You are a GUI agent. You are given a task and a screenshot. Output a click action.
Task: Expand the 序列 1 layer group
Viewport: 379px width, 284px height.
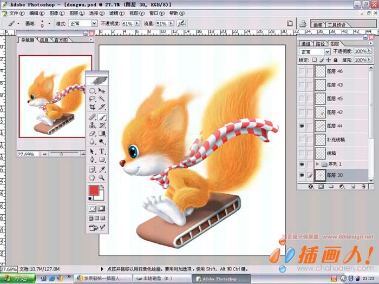coord(317,164)
